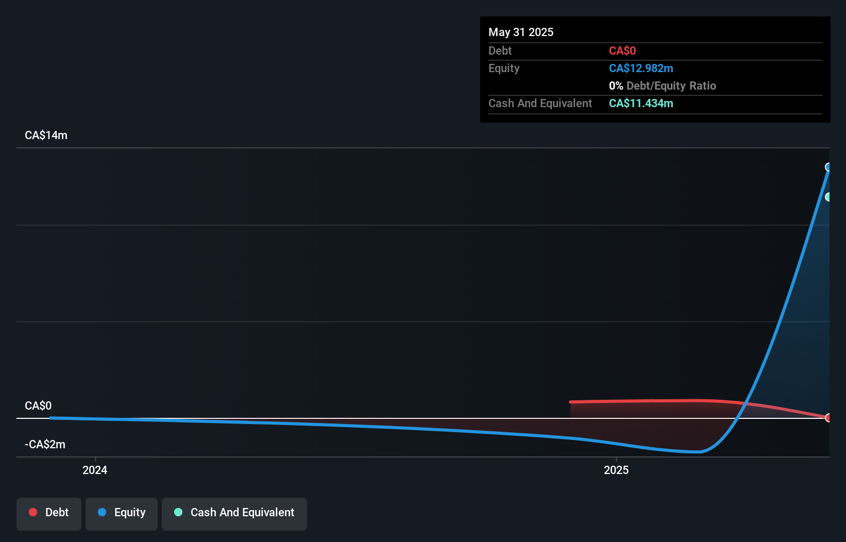Select the 2024 axis label
This screenshot has width=846, height=542.
point(95,470)
